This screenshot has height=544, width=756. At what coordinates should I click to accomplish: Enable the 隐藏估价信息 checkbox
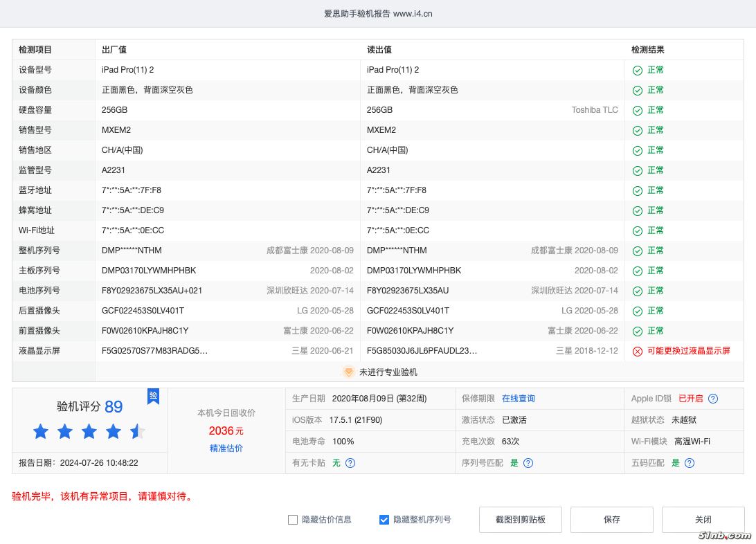click(293, 520)
